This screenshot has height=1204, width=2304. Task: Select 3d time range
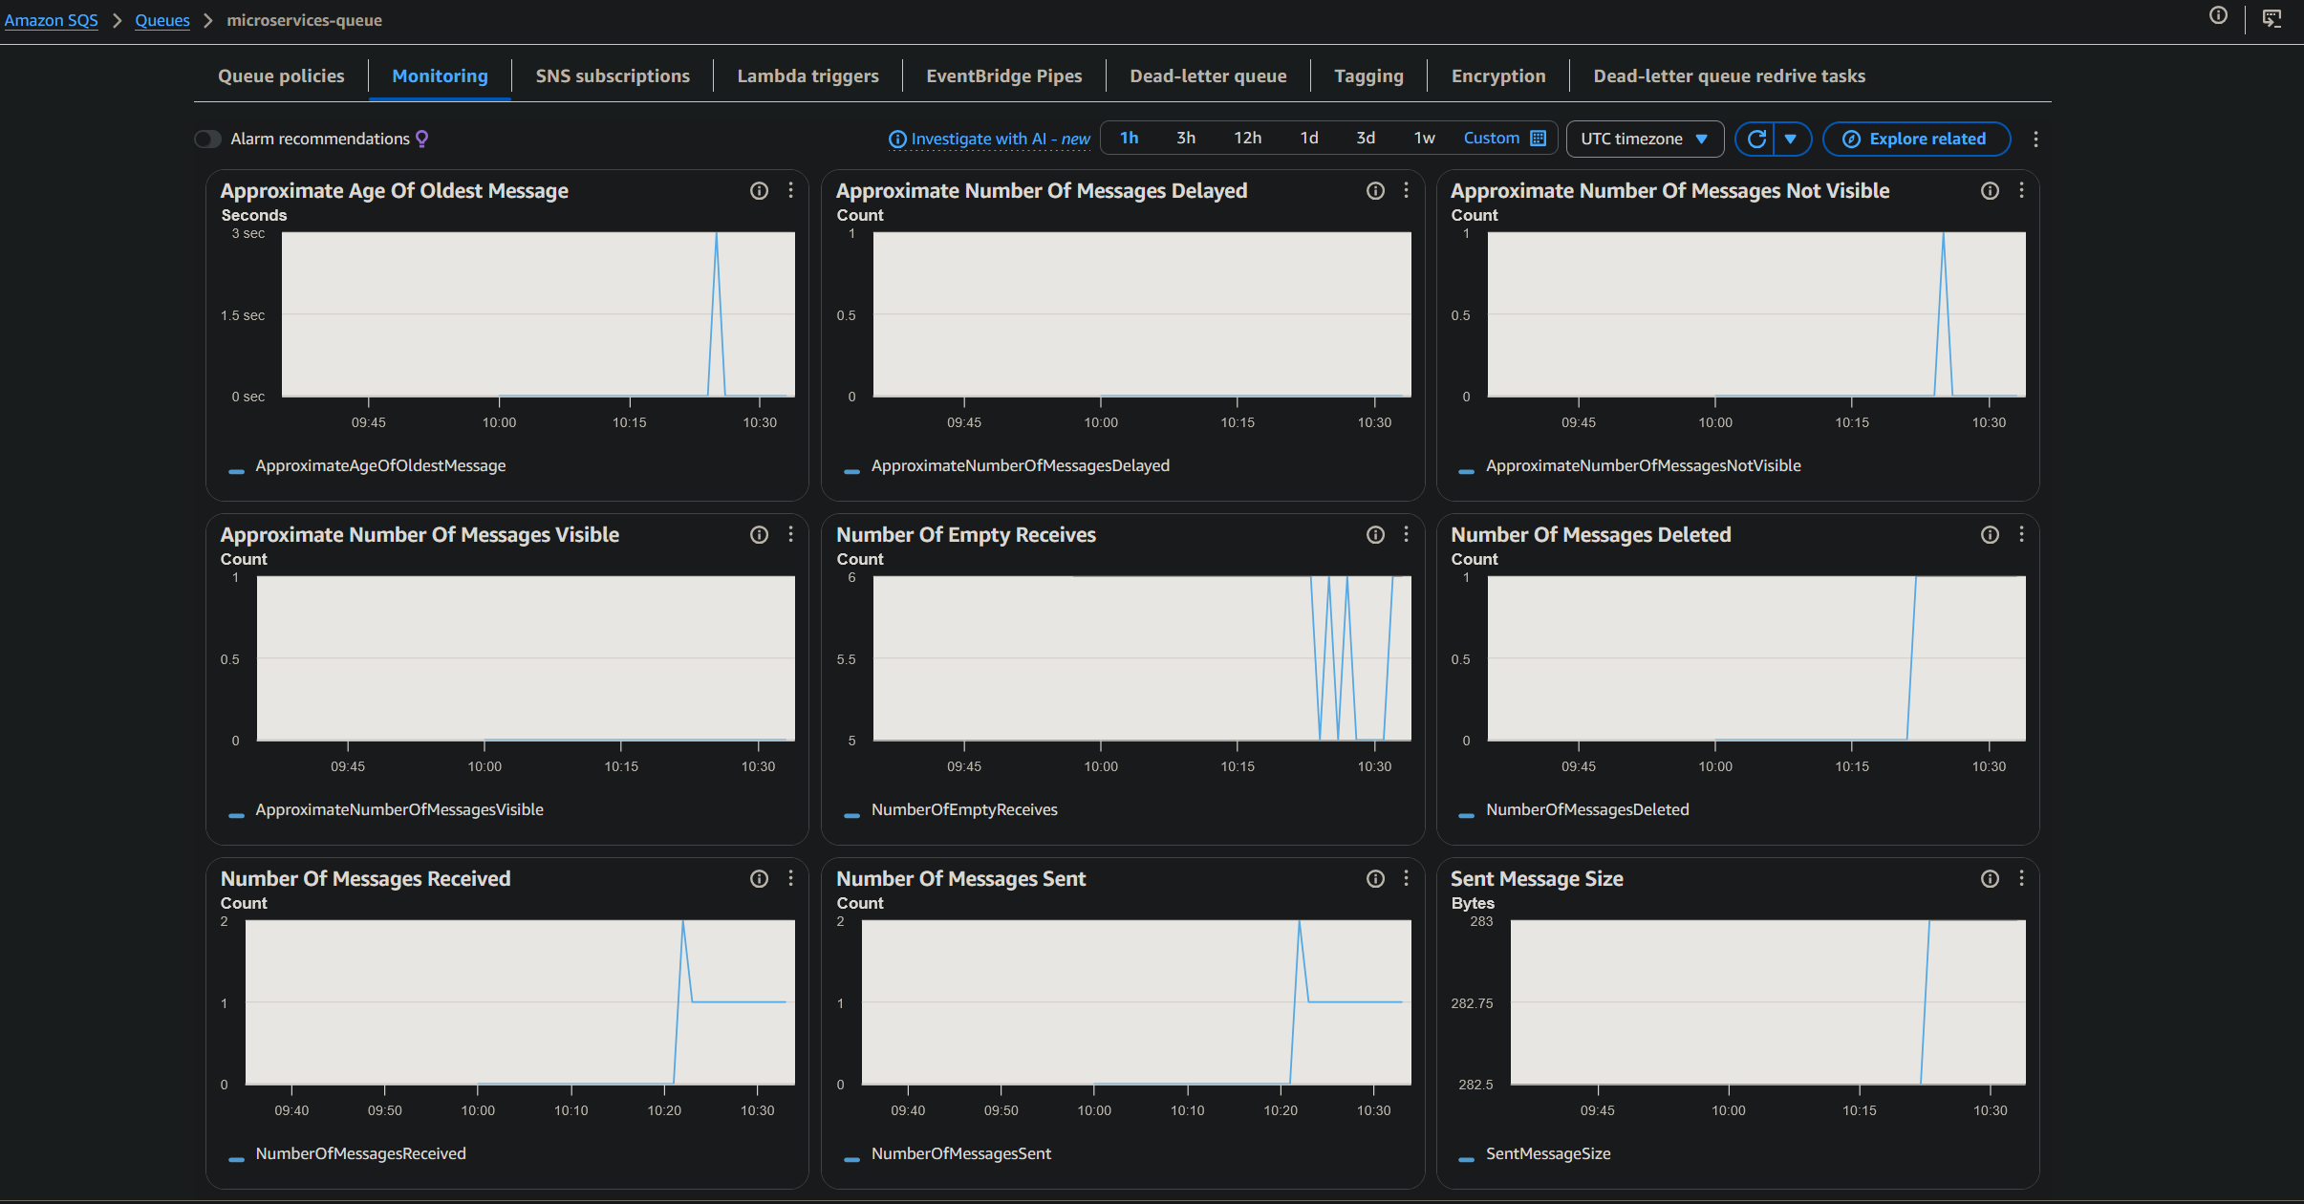[1366, 139]
